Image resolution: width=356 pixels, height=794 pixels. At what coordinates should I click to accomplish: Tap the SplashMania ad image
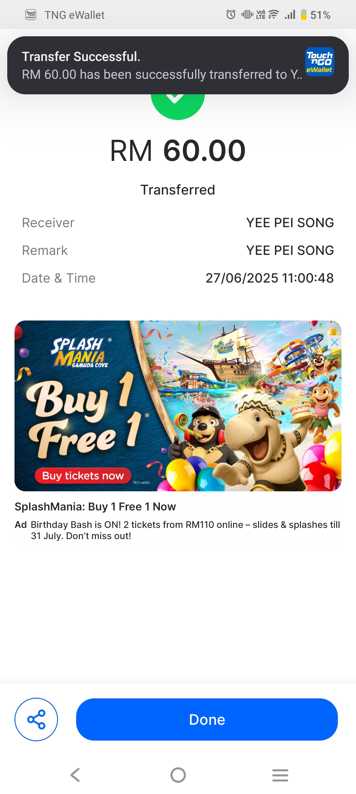pyautogui.click(x=178, y=406)
